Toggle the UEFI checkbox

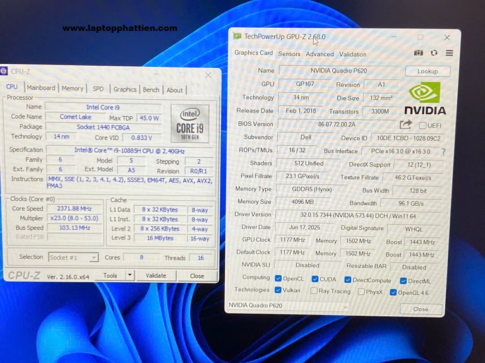click(422, 126)
